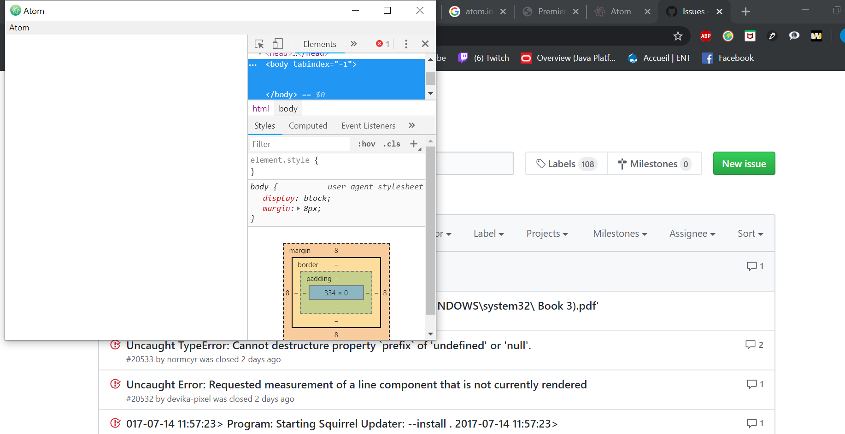The height and width of the screenshot is (434, 845).
Task: Select the Elements tab in DevTools
Action: 320,44
